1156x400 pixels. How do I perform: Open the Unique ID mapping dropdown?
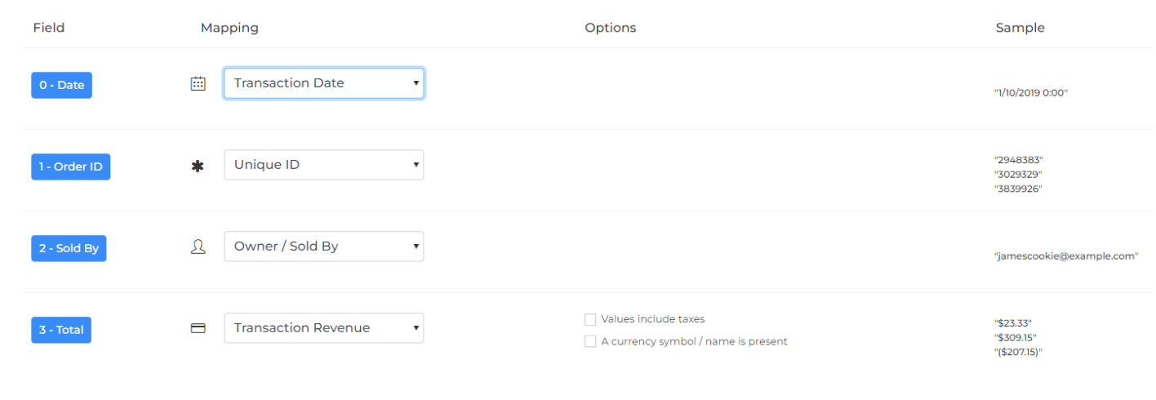pyautogui.click(x=324, y=165)
